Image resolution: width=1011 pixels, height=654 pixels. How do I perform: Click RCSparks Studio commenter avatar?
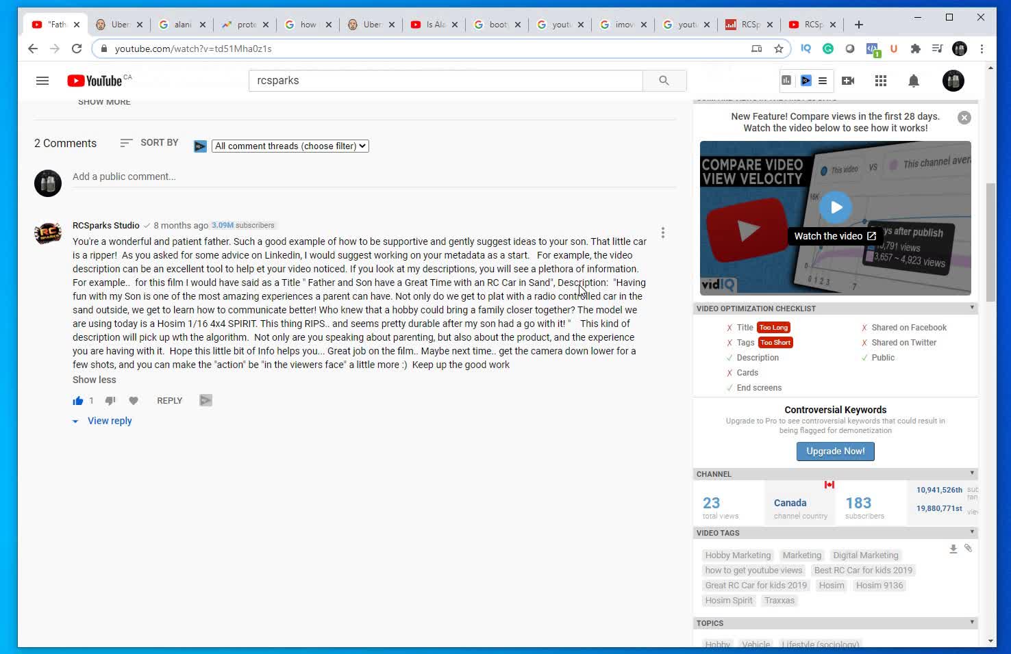[x=48, y=234]
